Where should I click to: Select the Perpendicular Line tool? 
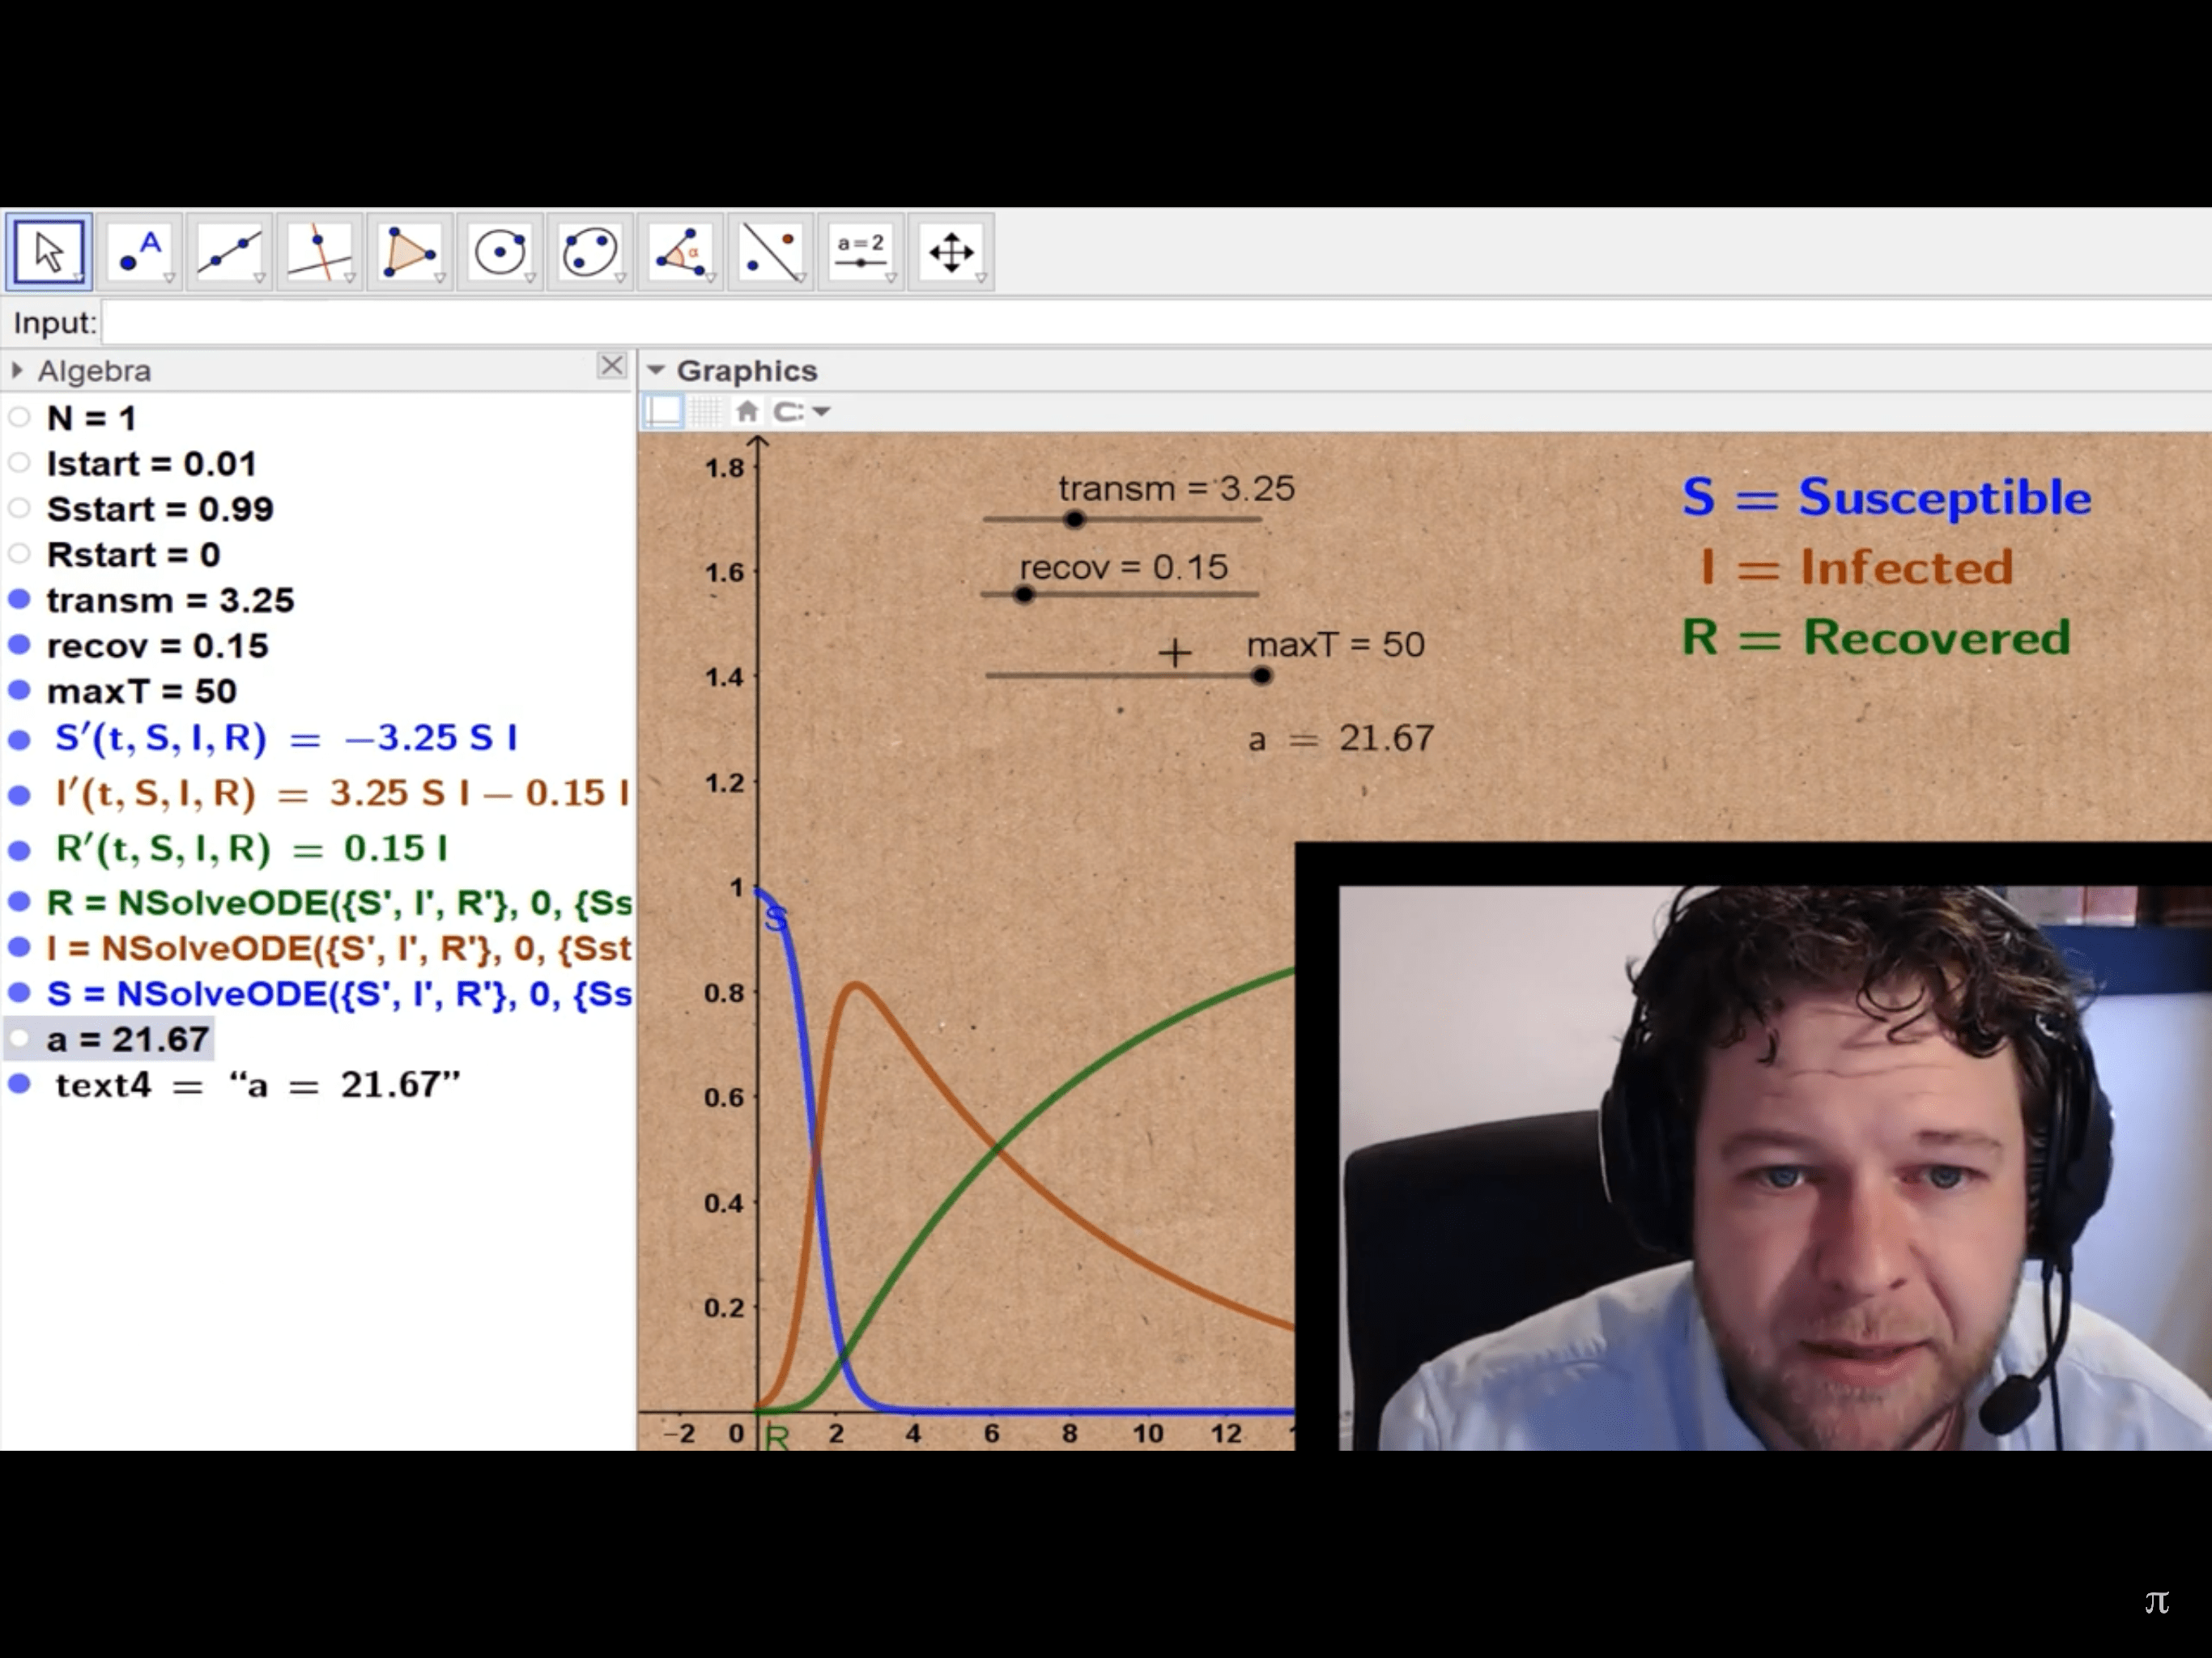pyautogui.click(x=319, y=252)
